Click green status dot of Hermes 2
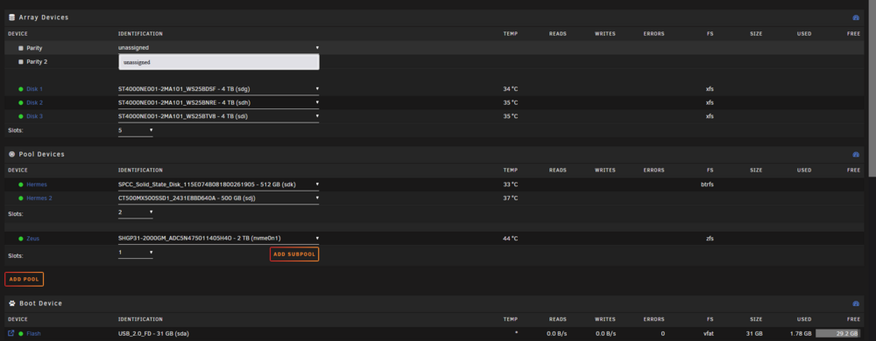Image resolution: width=876 pixels, height=341 pixels. (x=21, y=198)
